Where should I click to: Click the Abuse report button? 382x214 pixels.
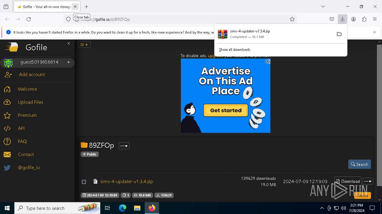click(363, 196)
